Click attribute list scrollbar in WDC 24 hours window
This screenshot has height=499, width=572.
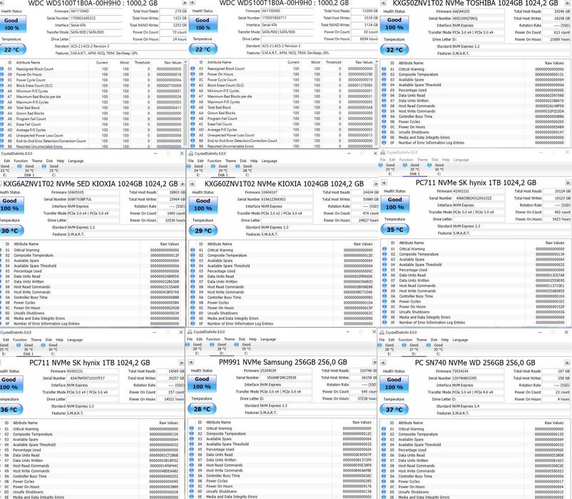pos(185,104)
